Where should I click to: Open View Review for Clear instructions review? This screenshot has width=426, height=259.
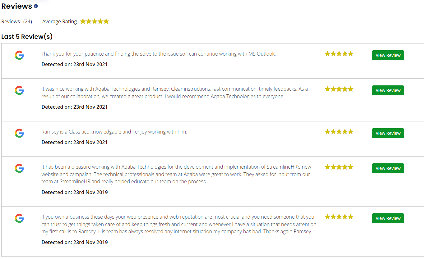(x=388, y=90)
